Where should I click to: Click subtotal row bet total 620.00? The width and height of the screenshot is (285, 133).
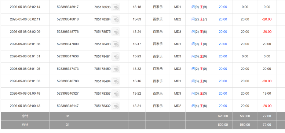tap(223, 116)
